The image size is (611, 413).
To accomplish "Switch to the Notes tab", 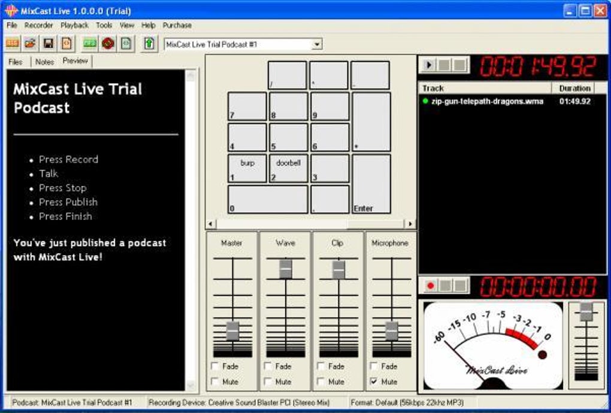I will [44, 62].
